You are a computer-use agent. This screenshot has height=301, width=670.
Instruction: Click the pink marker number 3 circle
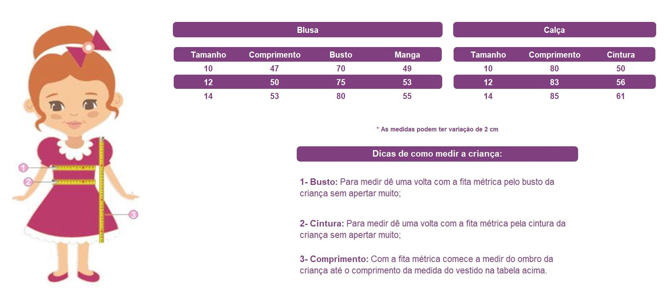[133, 214]
